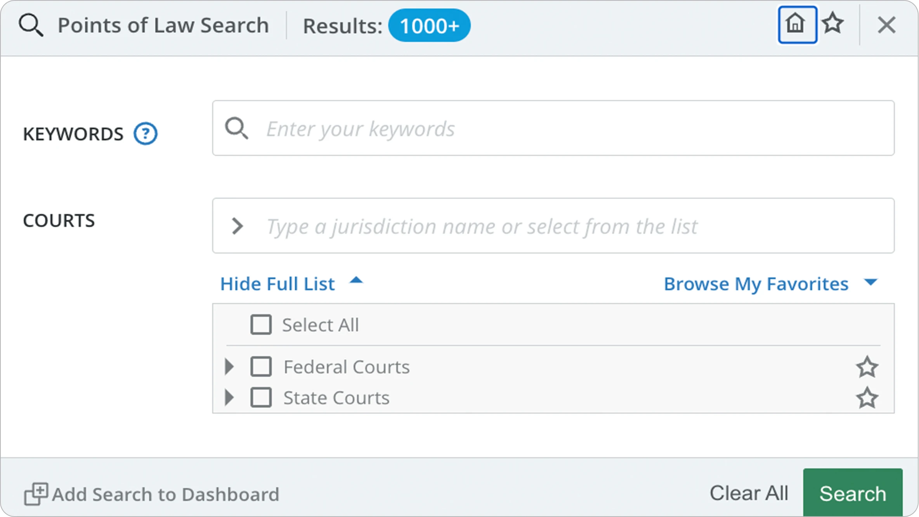This screenshot has height=517, width=919.
Task: Expand the Federal Courts tree node
Action: tap(229, 366)
